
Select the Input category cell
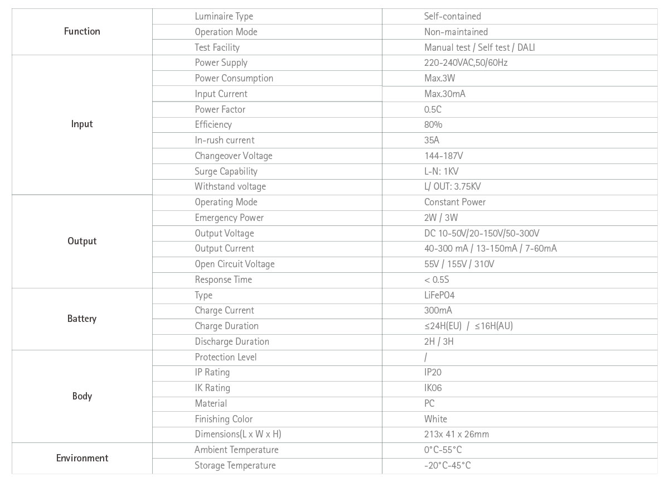pos(82,124)
